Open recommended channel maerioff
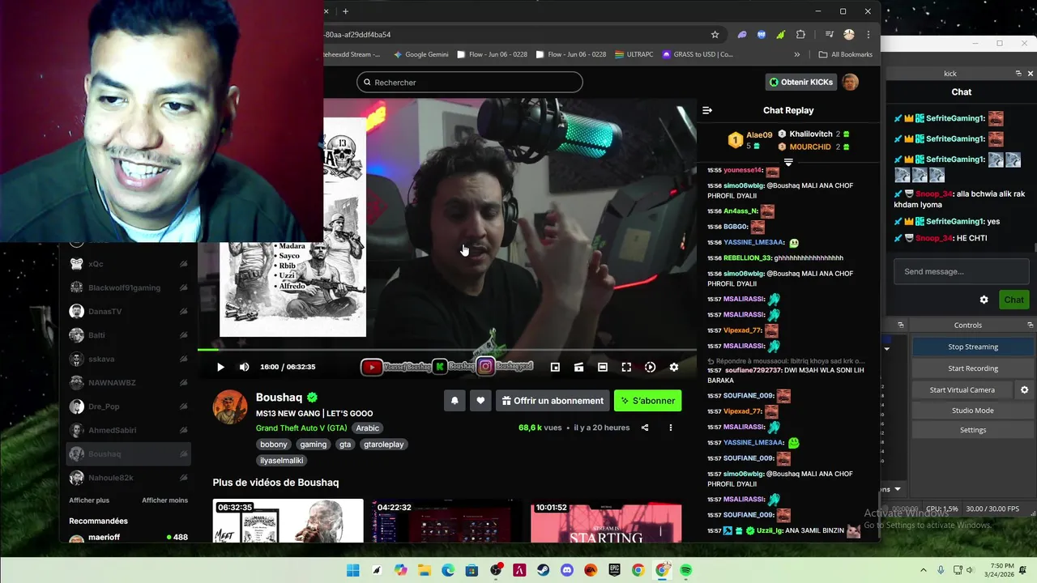Viewport: 1037px width, 583px height. pyautogui.click(x=128, y=538)
